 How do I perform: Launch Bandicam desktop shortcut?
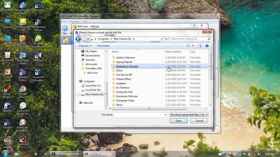click(23, 140)
